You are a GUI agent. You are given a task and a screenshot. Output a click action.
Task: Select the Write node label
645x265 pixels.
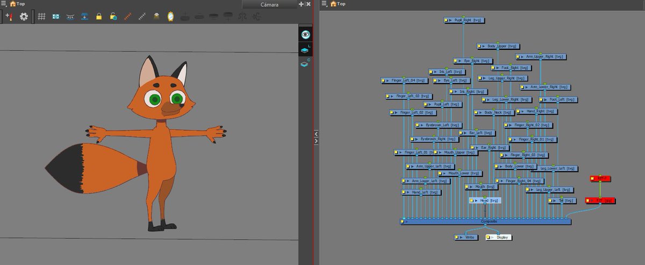click(469, 237)
